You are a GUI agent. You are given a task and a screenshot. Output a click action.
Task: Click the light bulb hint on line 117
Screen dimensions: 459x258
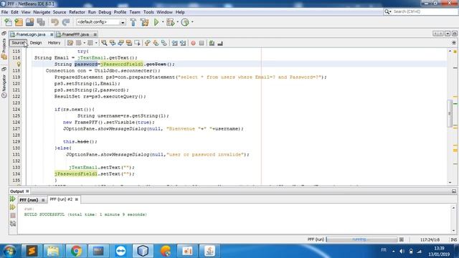point(19,64)
